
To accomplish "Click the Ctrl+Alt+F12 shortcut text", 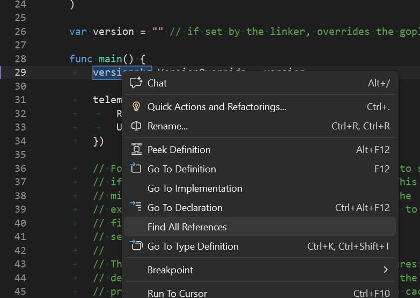I will [363, 208].
